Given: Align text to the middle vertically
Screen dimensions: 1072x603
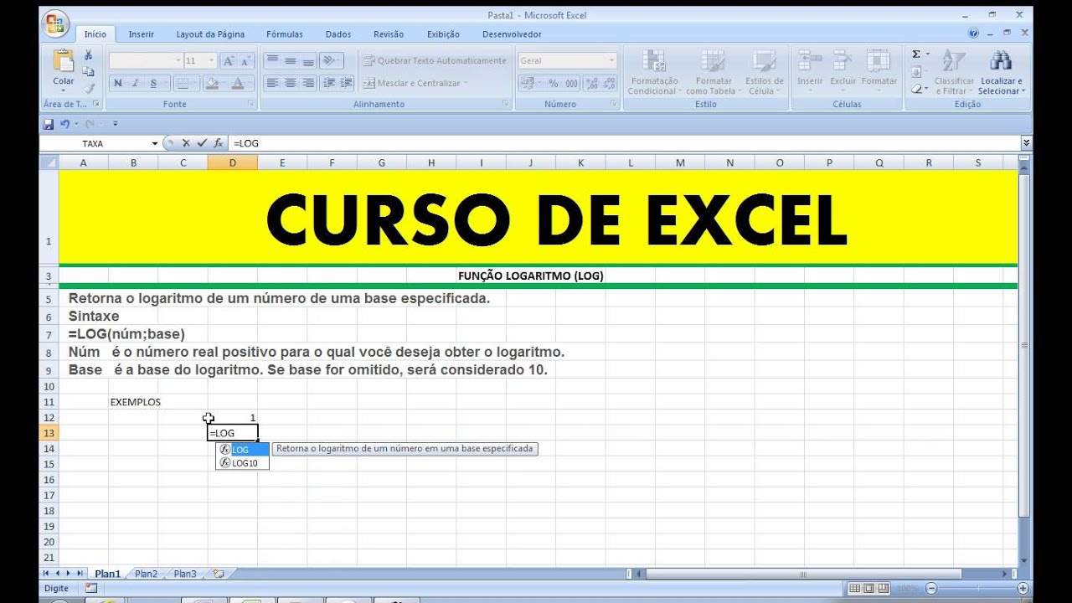Looking at the screenshot, I should pyautogui.click(x=290, y=61).
